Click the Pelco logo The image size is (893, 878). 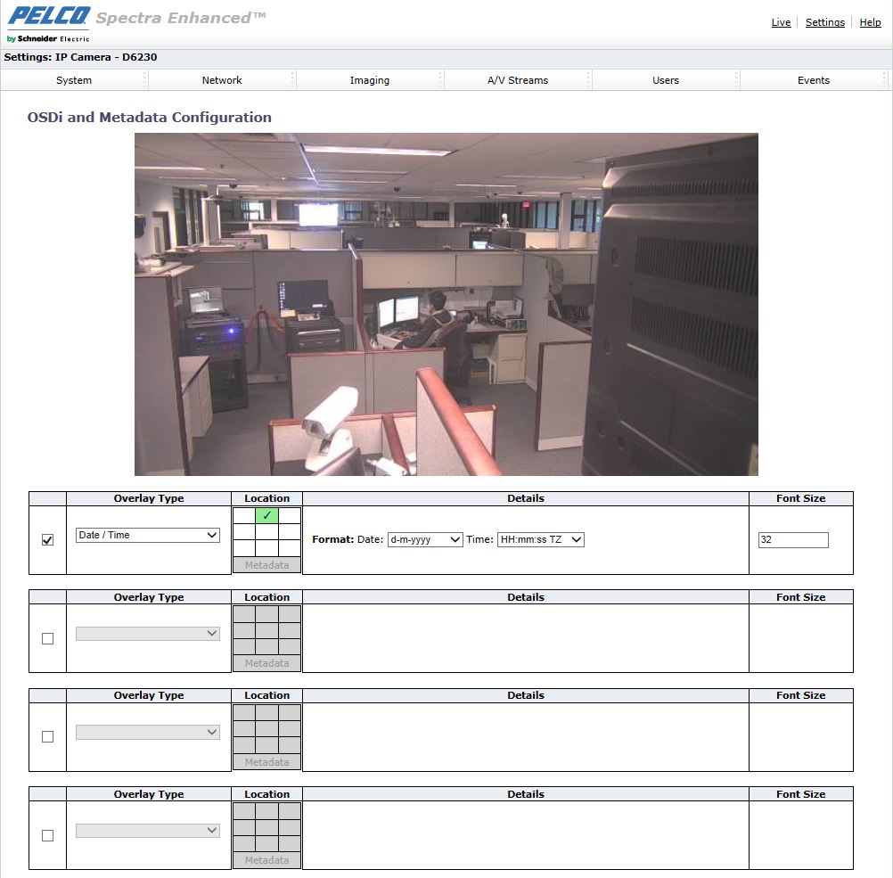pos(48,19)
